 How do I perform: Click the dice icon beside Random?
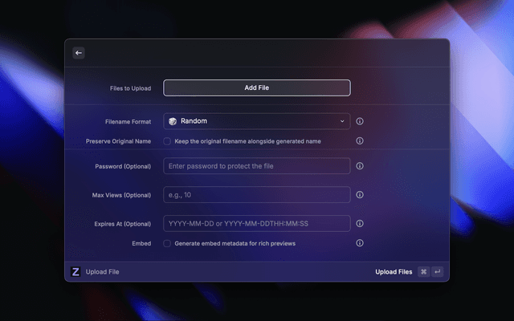[x=173, y=121]
